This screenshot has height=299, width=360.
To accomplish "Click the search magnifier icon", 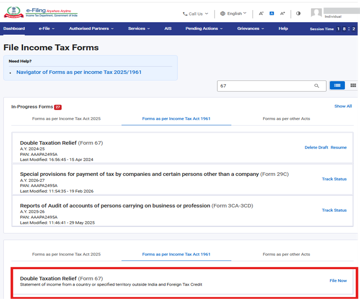I will (317, 86).
